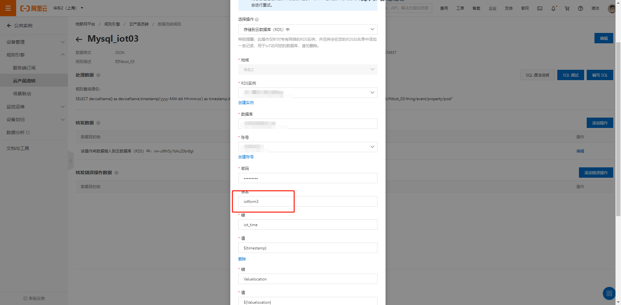The height and width of the screenshot is (305, 621).
Task: Go back to 公共实例
Action: (x=19, y=26)
